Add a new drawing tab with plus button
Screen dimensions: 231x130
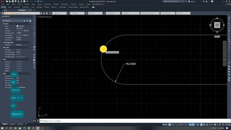click(x=34, y=10)
